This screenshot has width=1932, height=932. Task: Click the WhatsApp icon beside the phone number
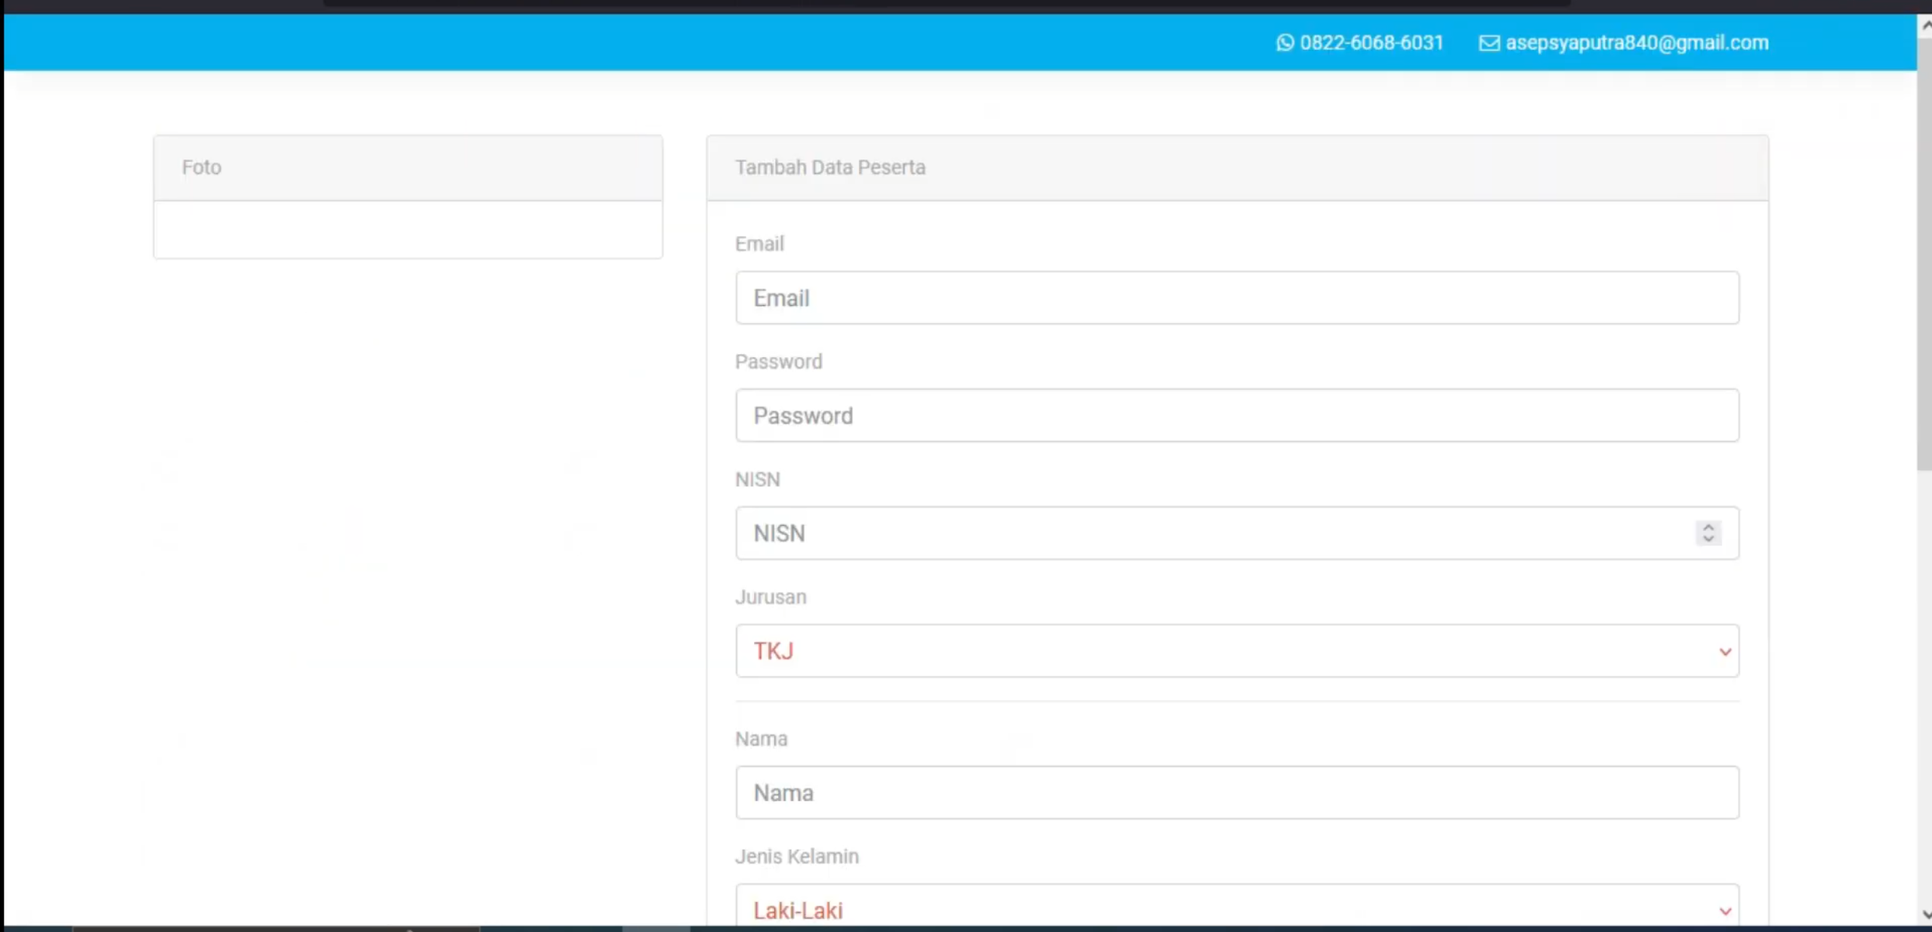[1284, 43]
